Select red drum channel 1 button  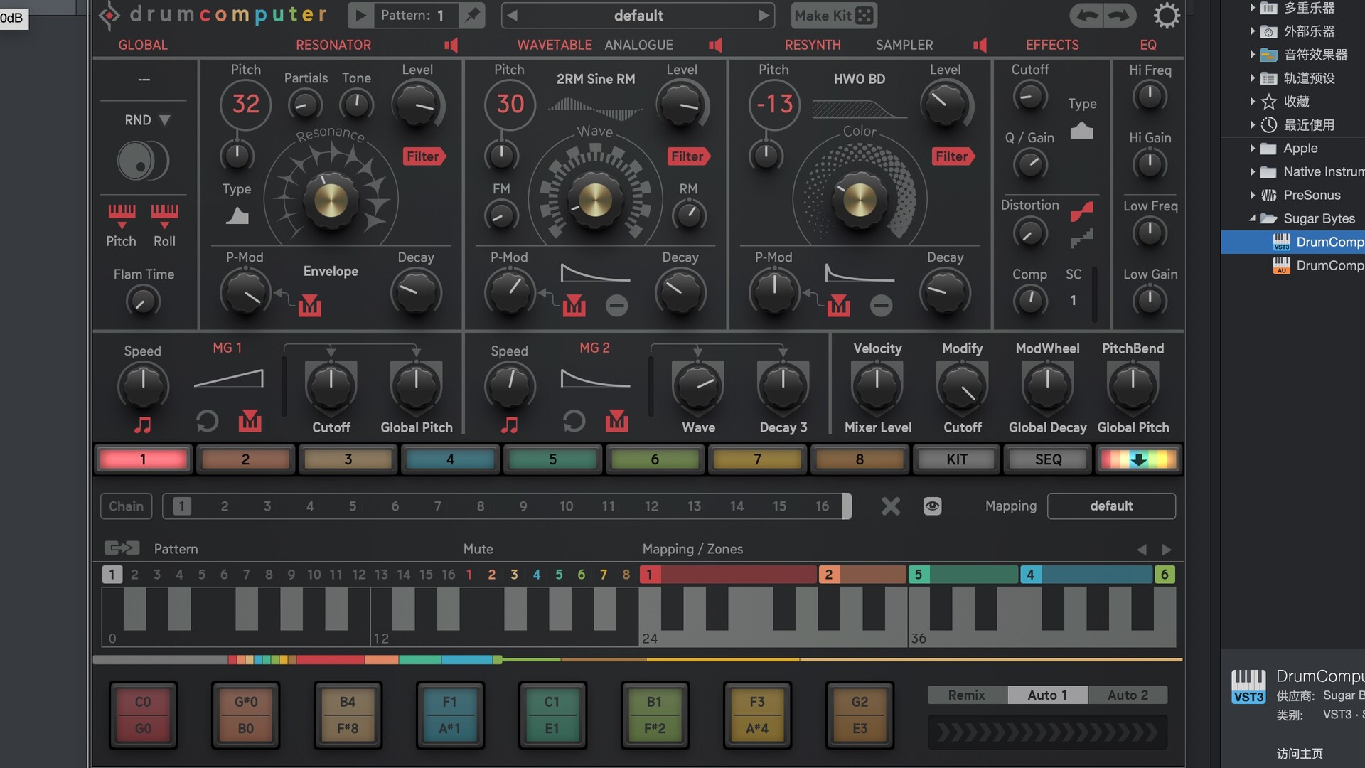(x=143, y=459)
